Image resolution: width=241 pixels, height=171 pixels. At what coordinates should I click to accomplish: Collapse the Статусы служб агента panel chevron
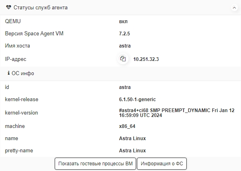[234, 8]
